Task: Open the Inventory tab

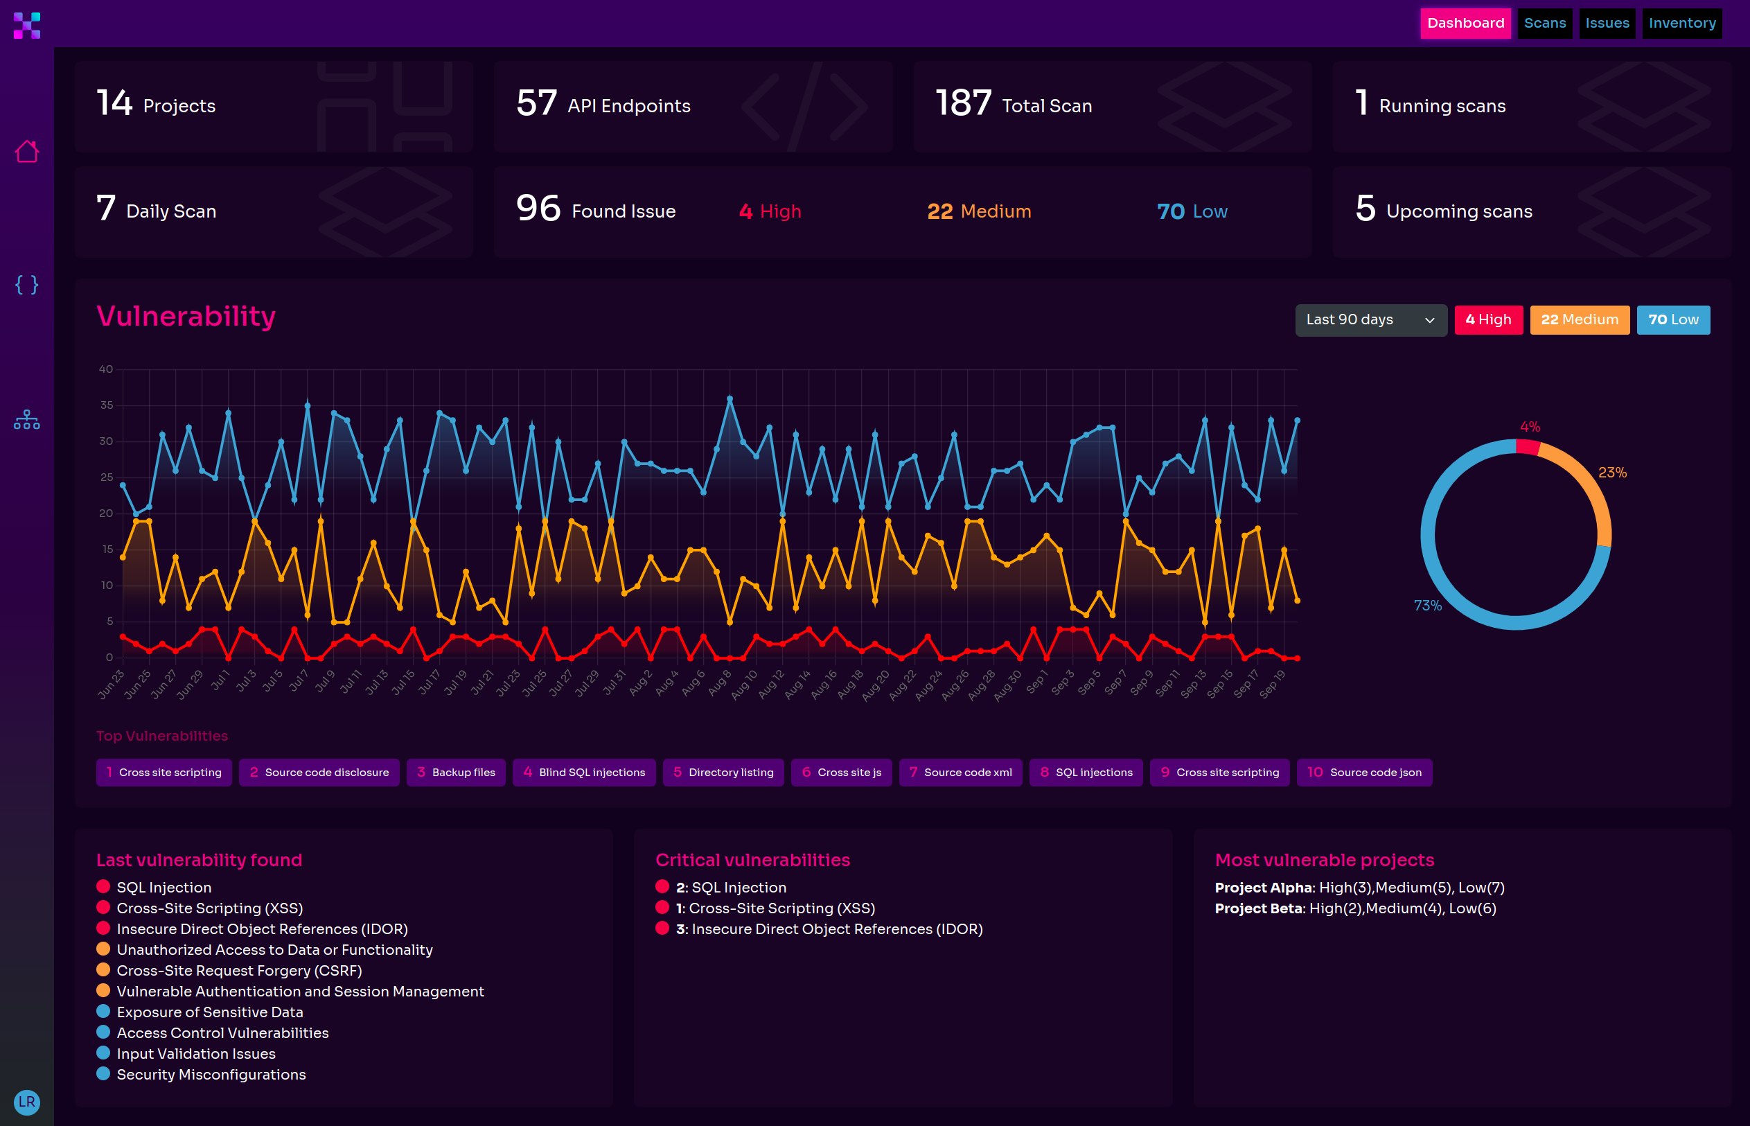Action: [x=1681, y=24]
